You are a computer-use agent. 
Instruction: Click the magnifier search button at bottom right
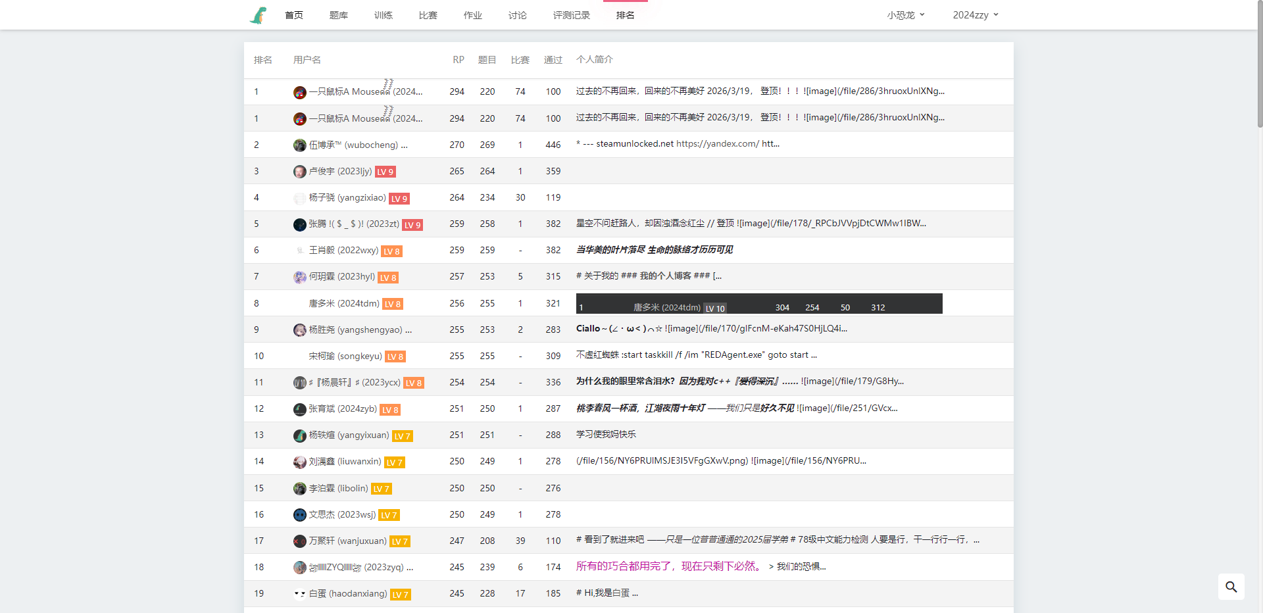(1231, 587)
